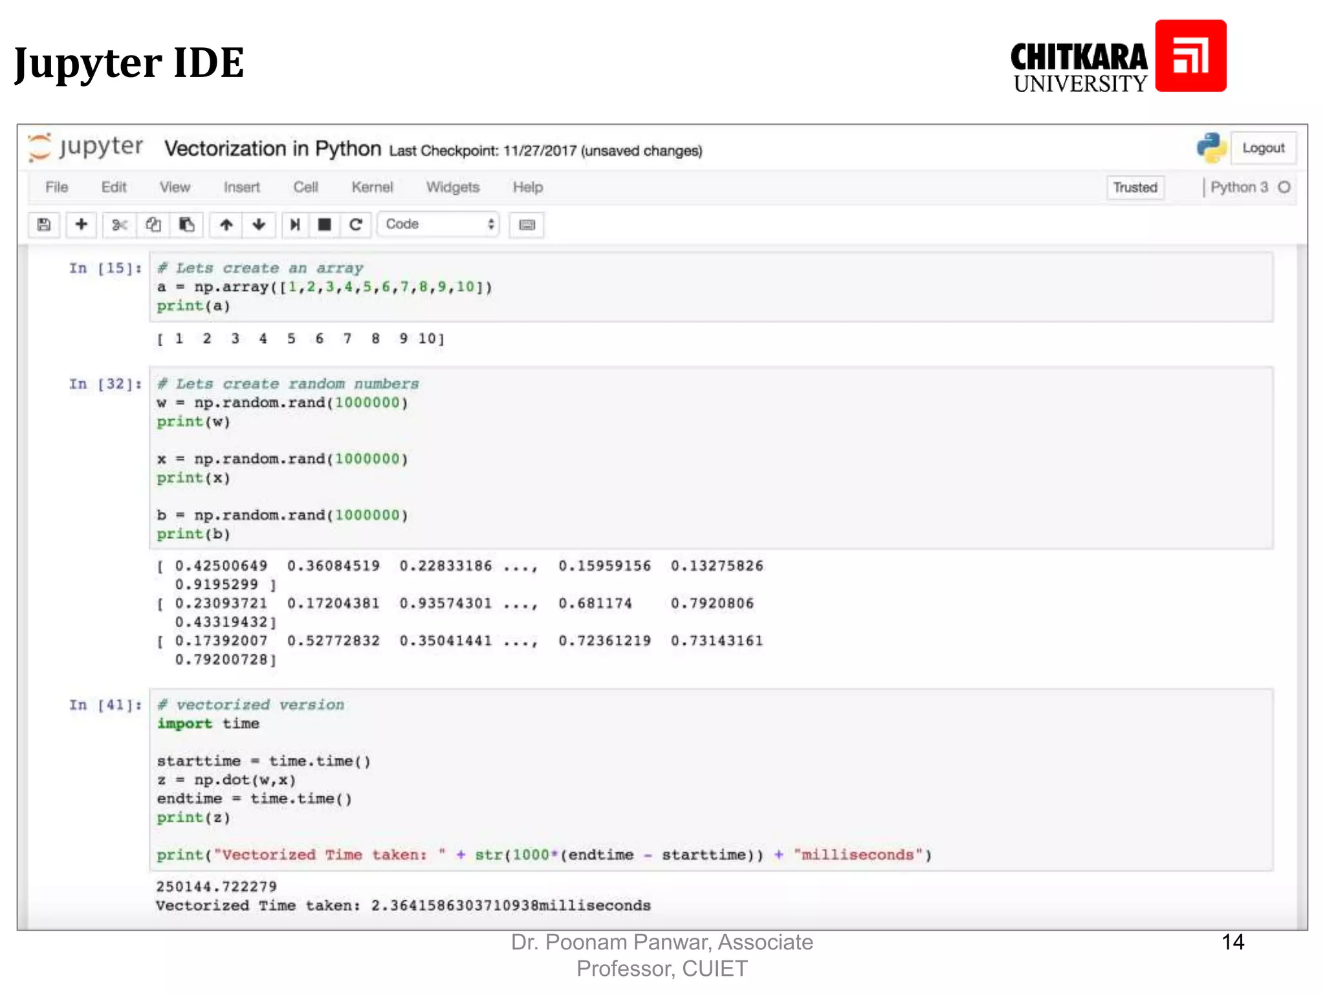This screenshot has height=994, width=1325.
Task: Paste cells below icon
Action: pos(186,225)
